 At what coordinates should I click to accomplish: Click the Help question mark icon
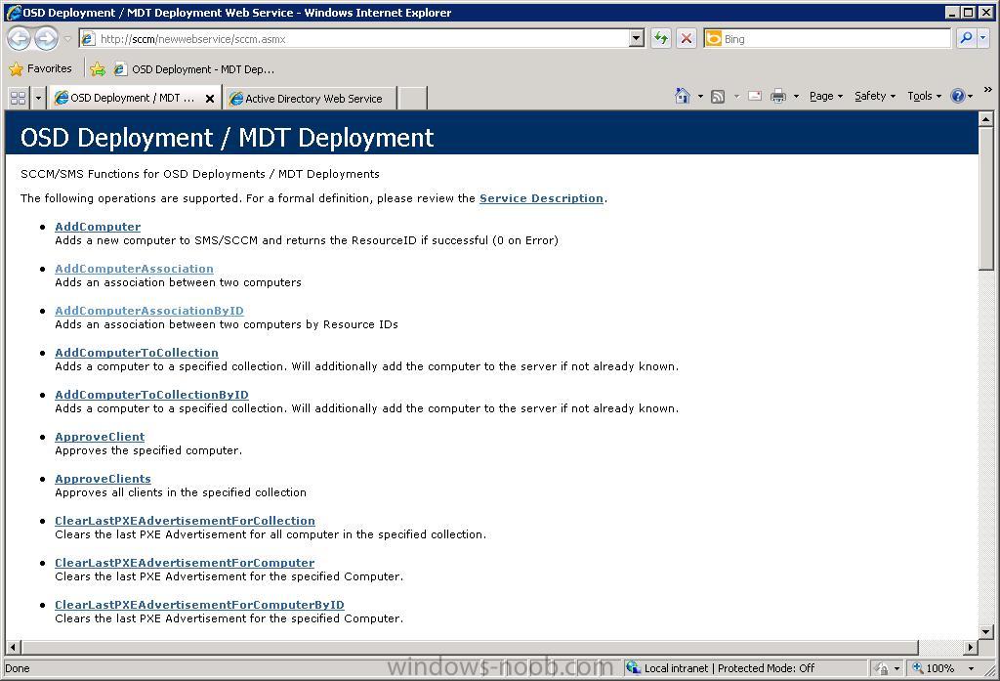[957, 96]
